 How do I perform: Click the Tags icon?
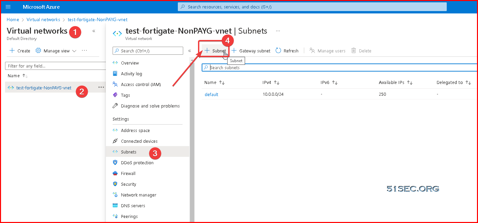115,95
